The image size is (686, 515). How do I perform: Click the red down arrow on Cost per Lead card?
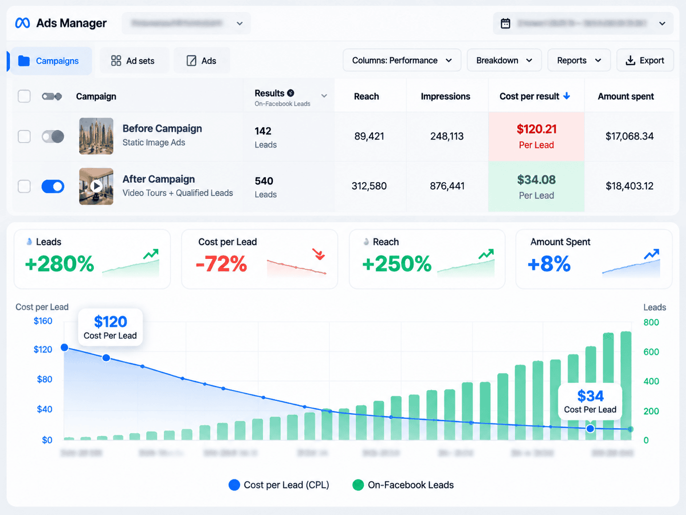click(x=319, y=254)
